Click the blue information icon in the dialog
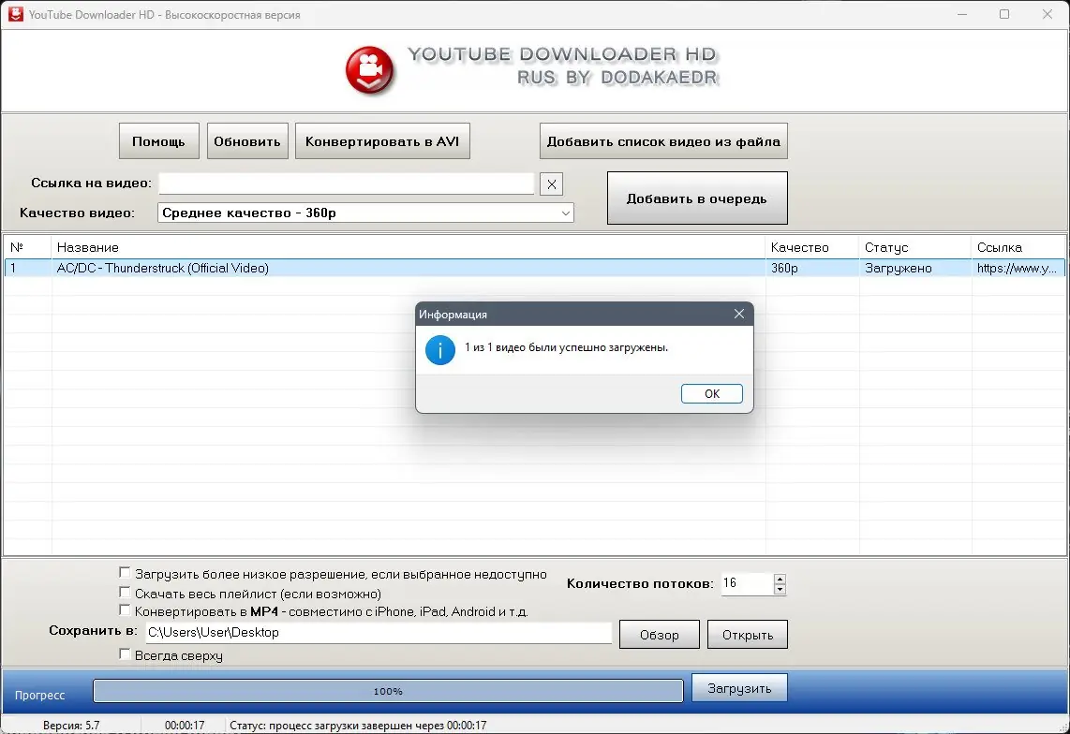The width and height of the screenshot is (1070, 734). (x=440, y=350)
